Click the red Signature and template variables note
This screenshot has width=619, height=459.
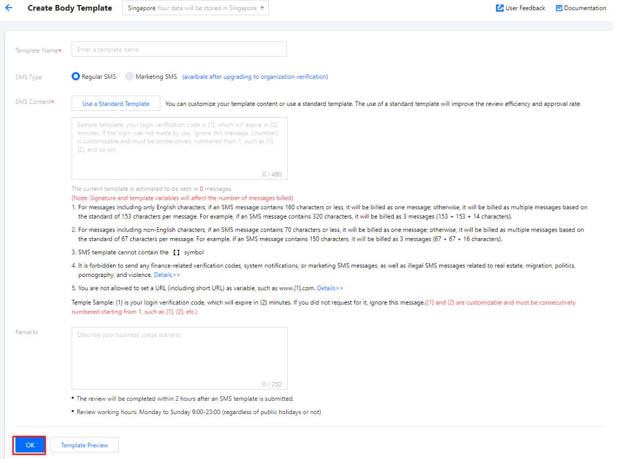click(182, 198)
